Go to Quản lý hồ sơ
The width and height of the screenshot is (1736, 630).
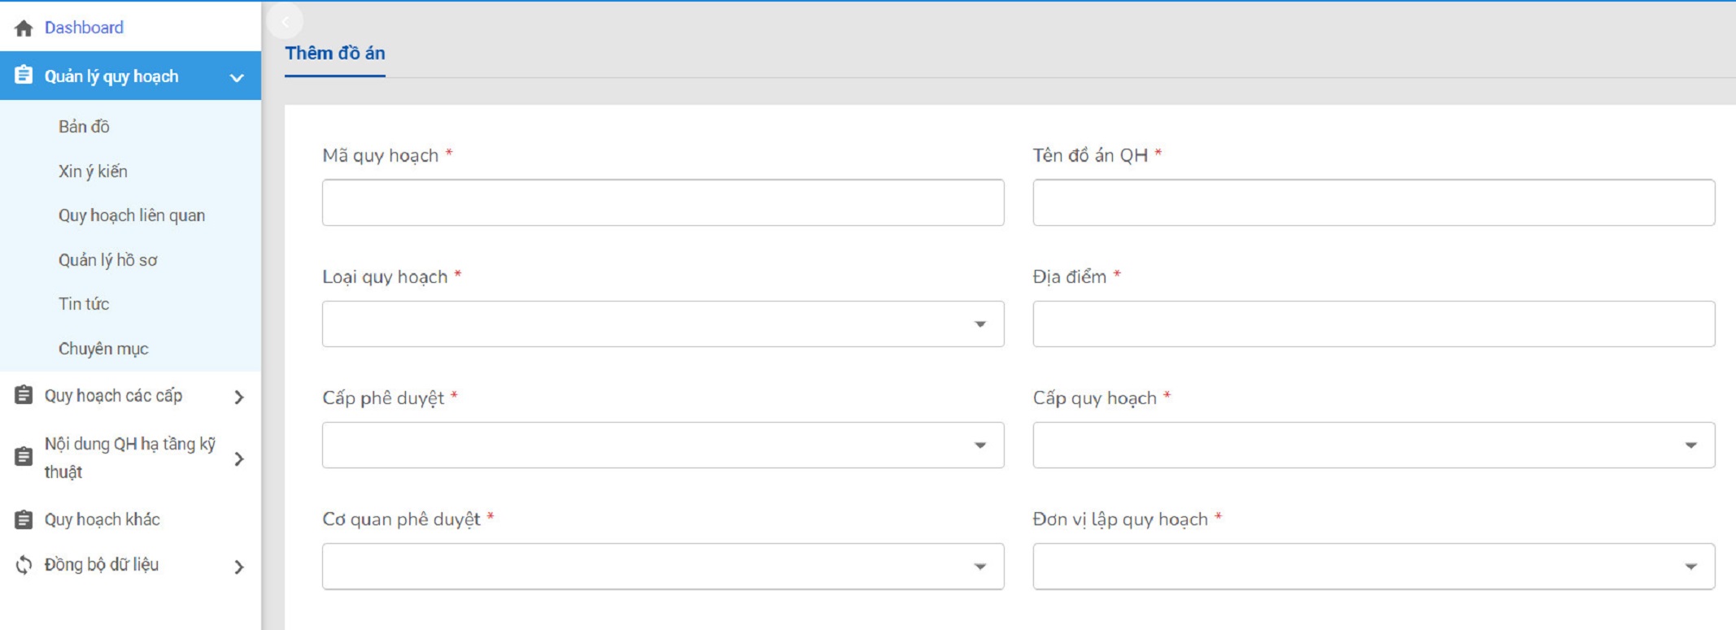point(107,260)
